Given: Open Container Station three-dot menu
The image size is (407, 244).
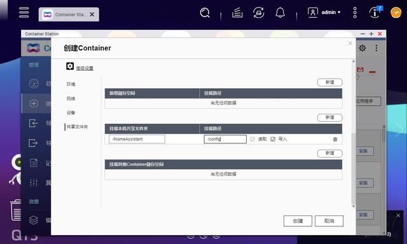Looking at the screenshot, I should point(376,48).
